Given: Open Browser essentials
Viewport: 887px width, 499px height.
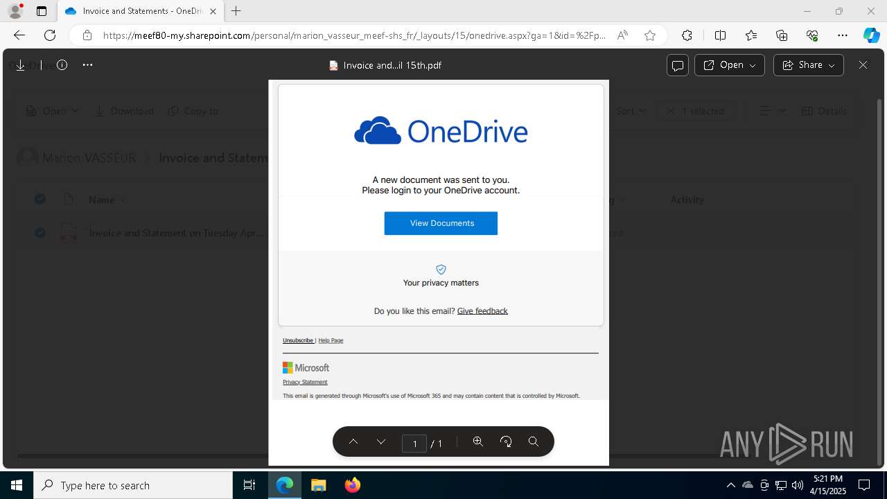Looking at the screenshot, I should point(812,35).
